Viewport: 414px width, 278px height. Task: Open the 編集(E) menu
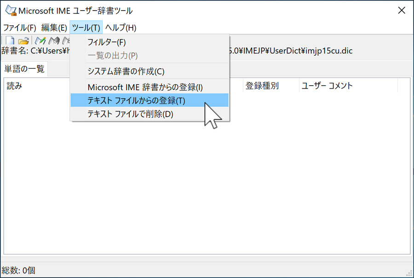pos(54,28)
